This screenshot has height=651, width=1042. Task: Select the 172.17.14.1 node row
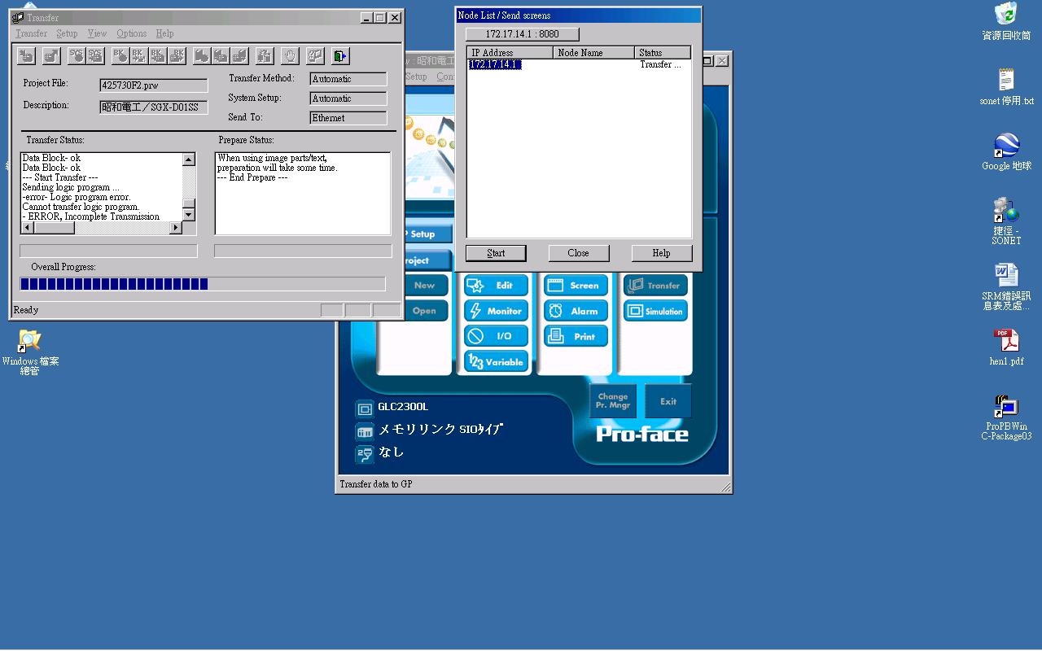[495, 64]
